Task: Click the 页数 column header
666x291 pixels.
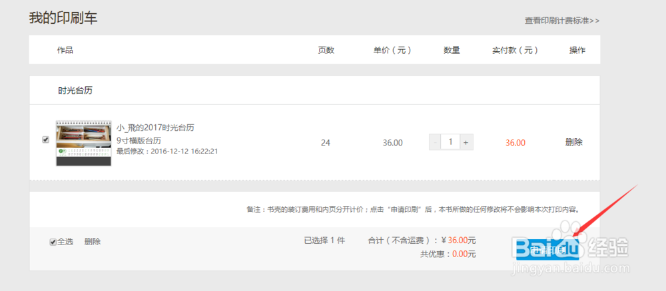Action: (x=326, y=50)
